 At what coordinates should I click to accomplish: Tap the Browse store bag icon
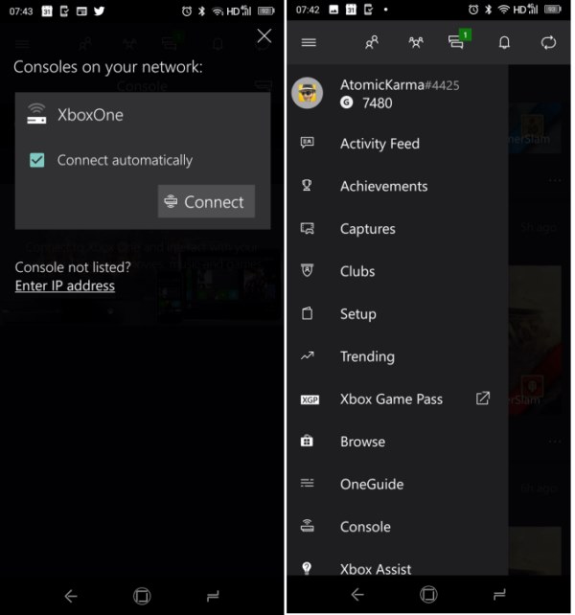(307, 441)
